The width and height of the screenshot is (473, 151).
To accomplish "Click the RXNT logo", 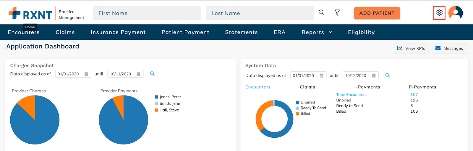I will tap(30, 14).
